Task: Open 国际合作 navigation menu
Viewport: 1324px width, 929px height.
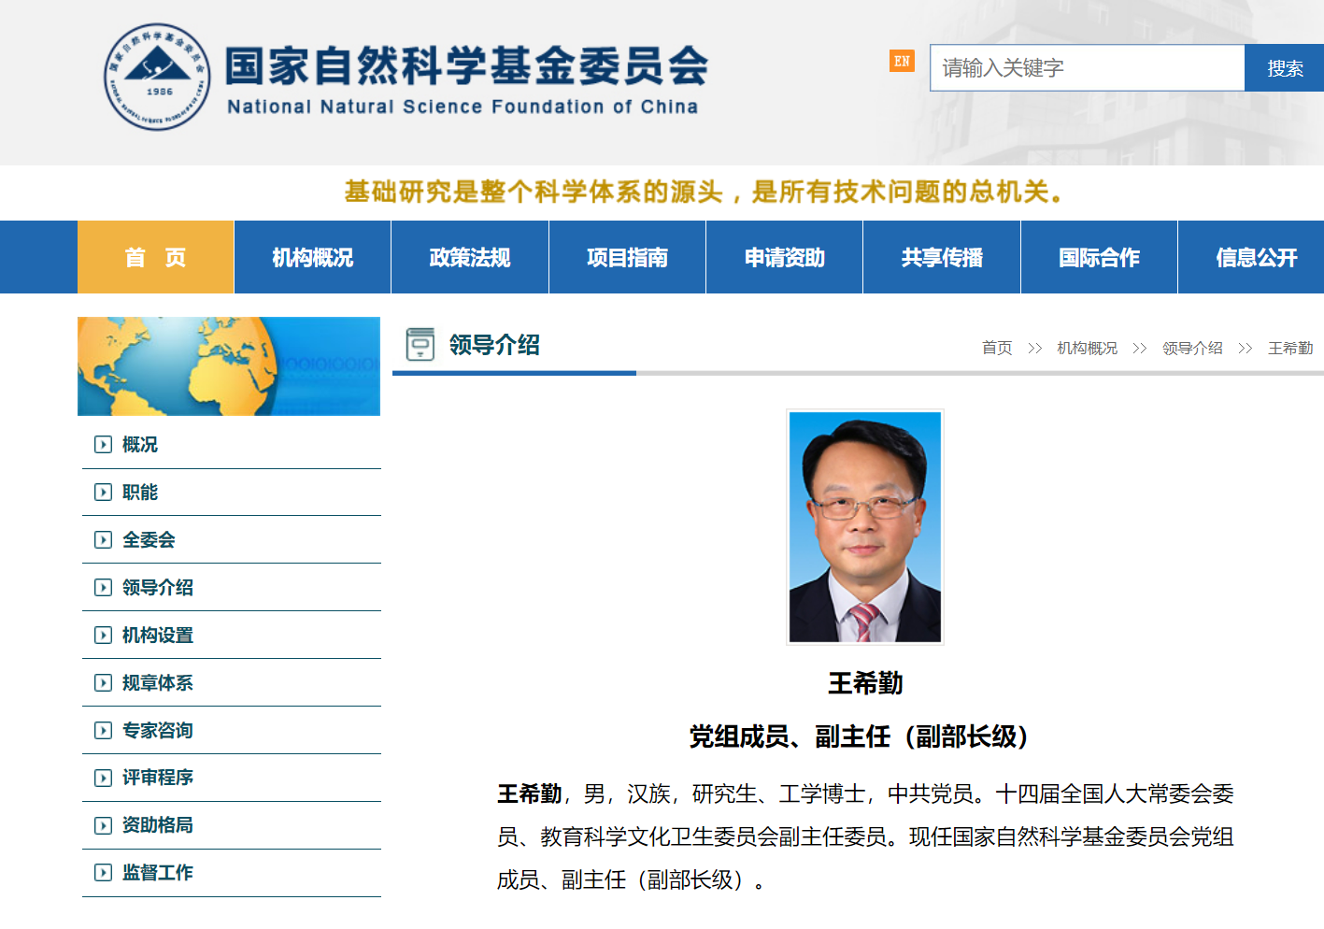Action: 1099,257
